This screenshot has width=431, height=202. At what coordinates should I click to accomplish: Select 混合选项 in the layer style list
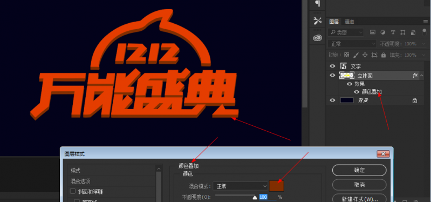pyautogui.click(x=80, y=181)
